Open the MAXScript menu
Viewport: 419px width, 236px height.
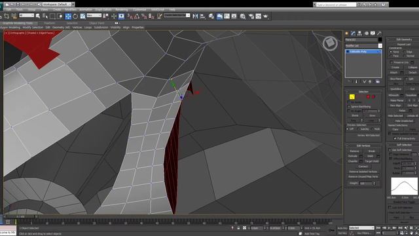click(x=158, y=10)
